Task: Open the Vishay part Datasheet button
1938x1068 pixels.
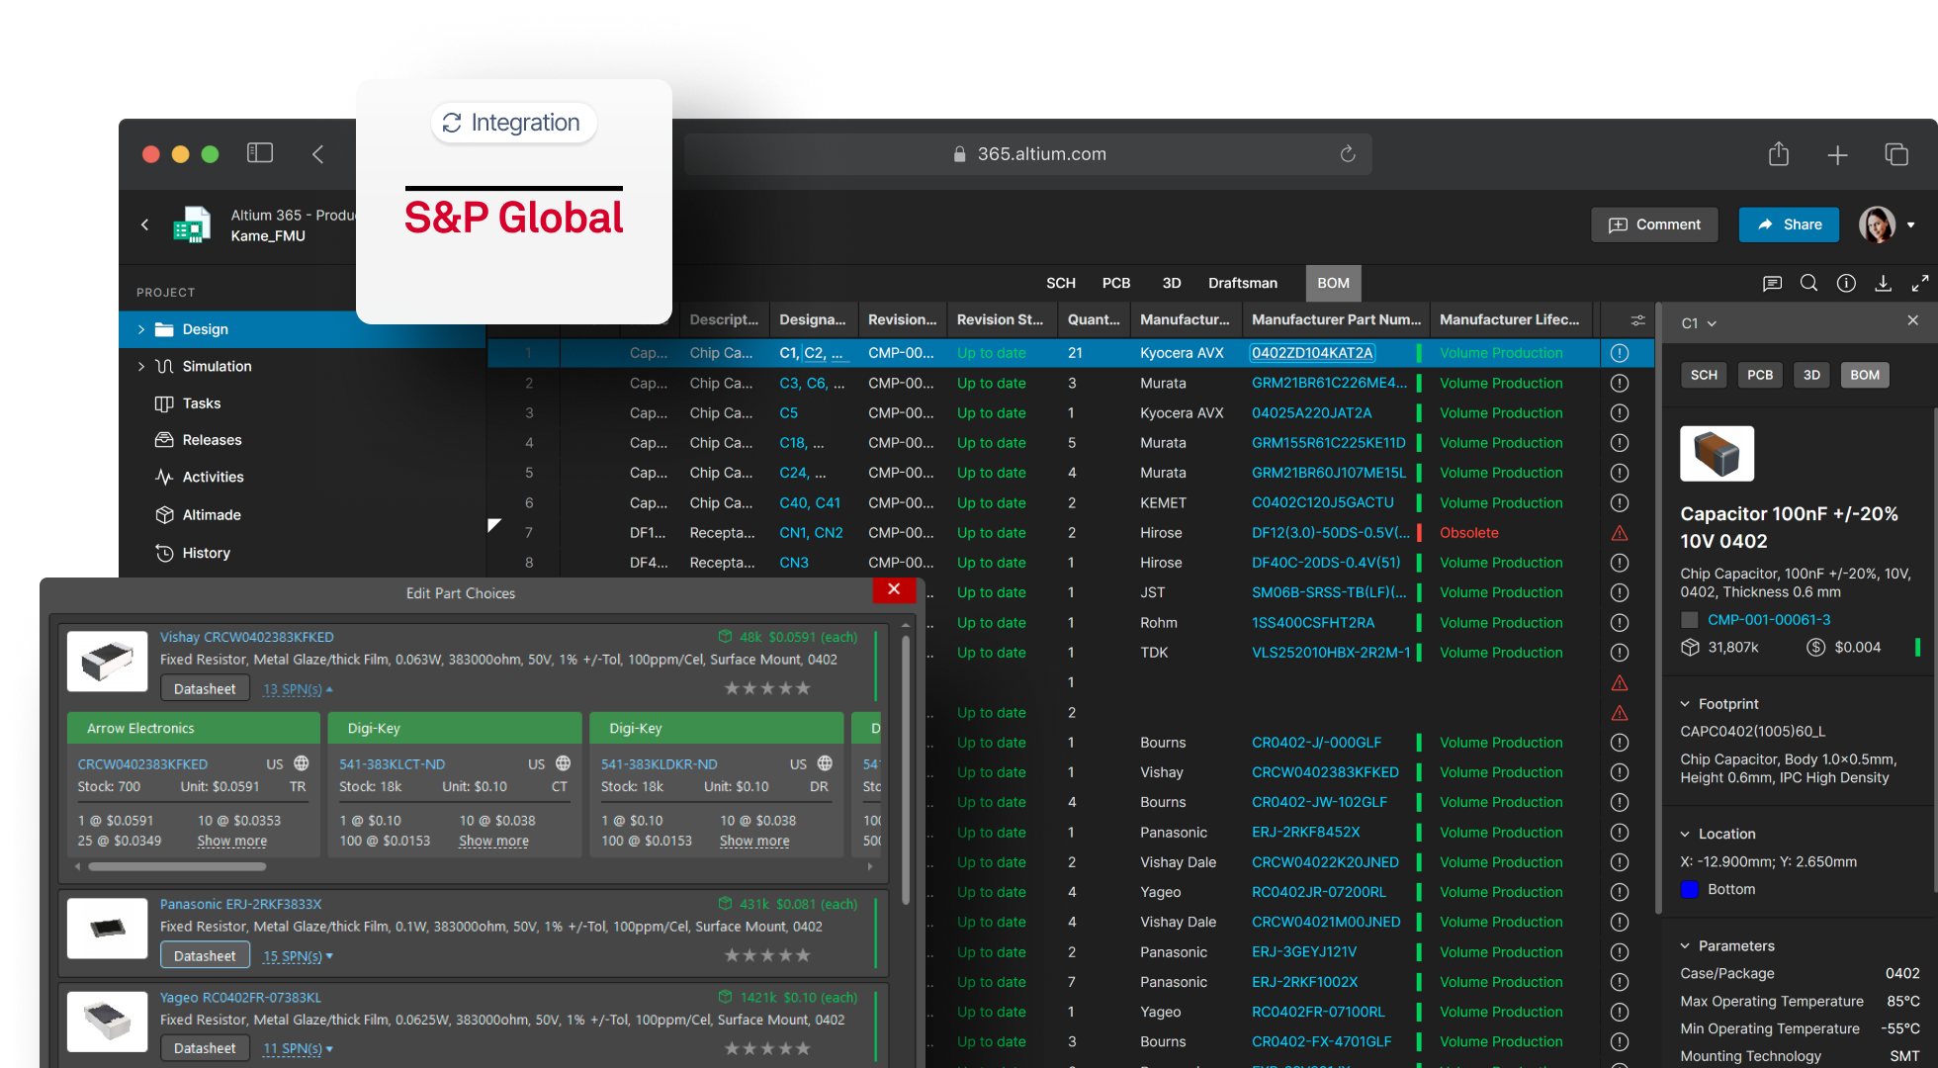Action: click(205, 689)
